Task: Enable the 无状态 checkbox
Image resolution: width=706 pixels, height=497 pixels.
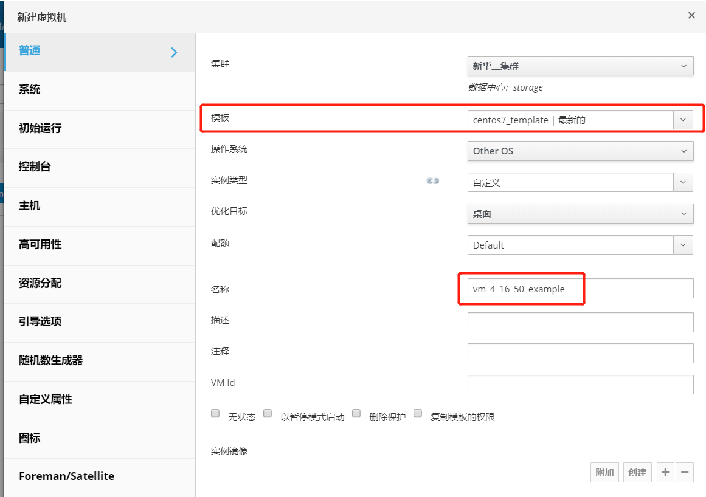Action: [x=215, y=414]
